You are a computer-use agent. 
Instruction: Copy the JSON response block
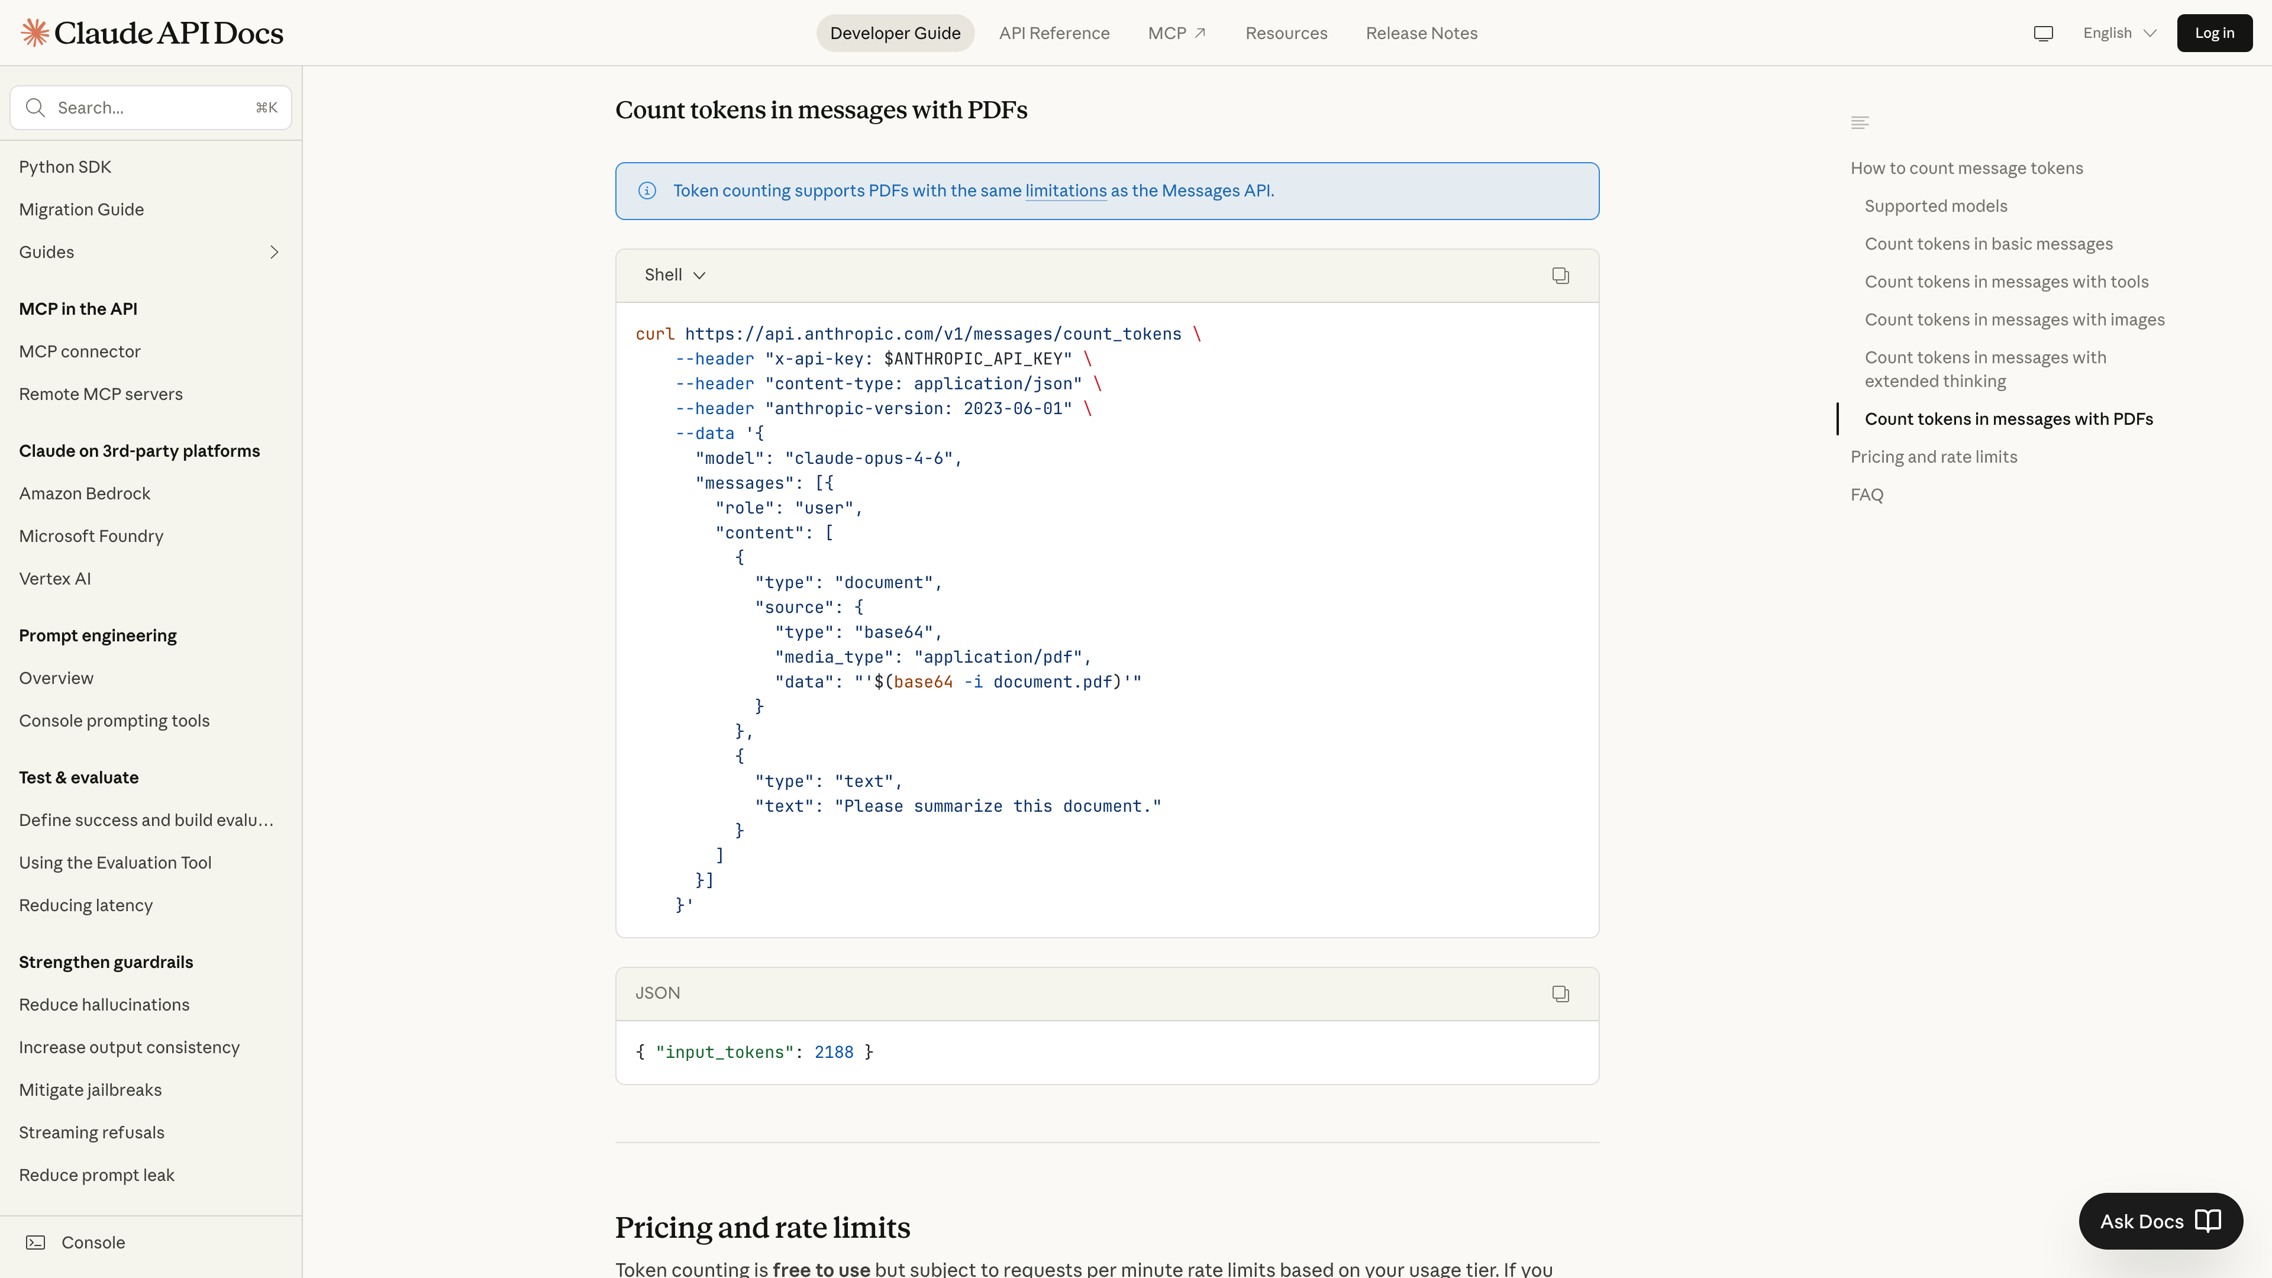tap(1560, 994)
